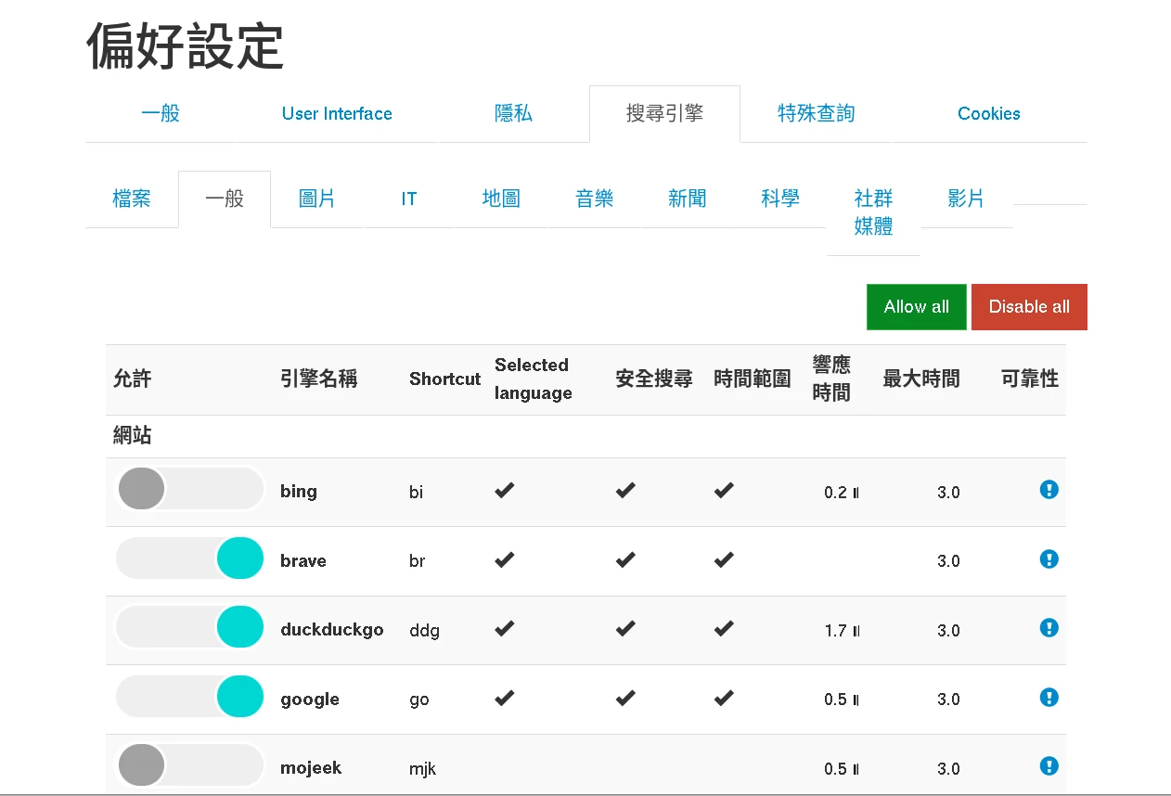Click bing's response time bar indicator
The height and width of the screenshot is (796, 1171).
(856, 493)
